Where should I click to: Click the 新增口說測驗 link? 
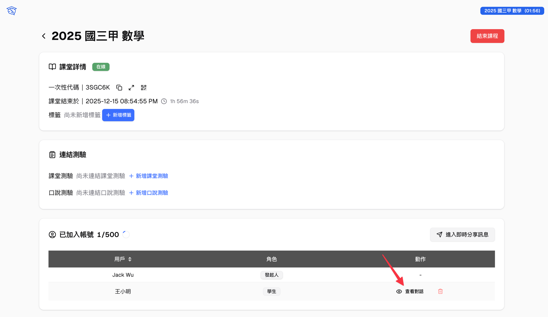[149, 193]
